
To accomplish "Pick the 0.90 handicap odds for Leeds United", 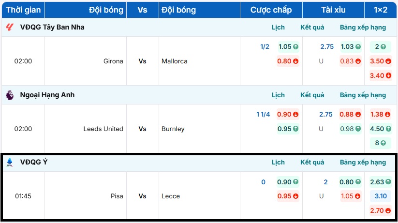I will coord(288,114).
